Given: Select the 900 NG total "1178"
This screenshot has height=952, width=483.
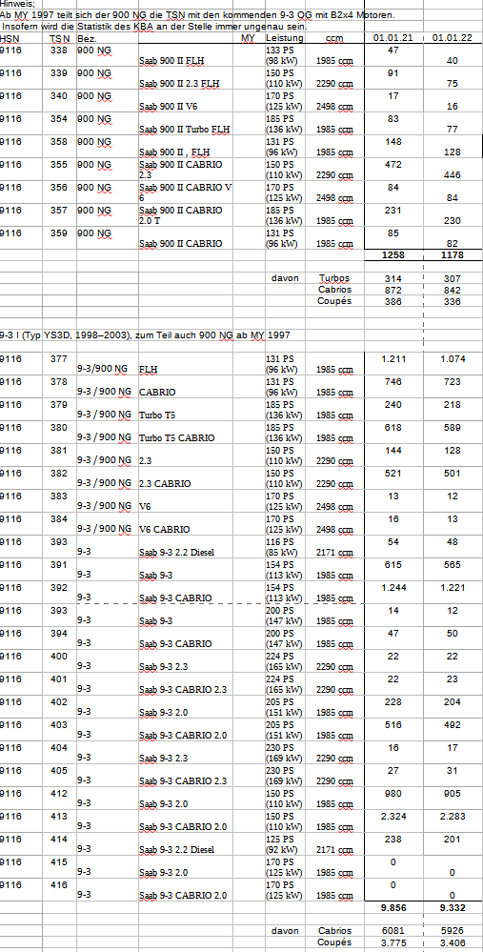Looking at the screenshot, I should (x=453, y=255).
